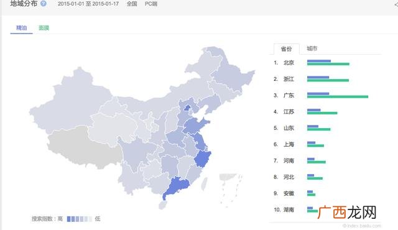The image size is (398, 230).
Task: Click the 地域分布 section title
Action: click(24, 3)
